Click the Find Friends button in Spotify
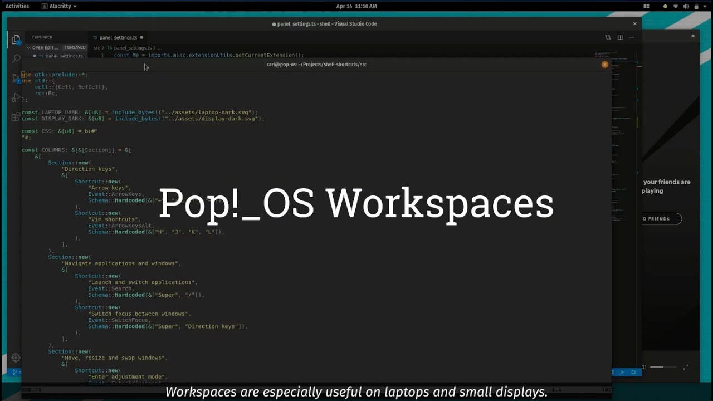This screenshot has width=713, height=401. [662, 219]
